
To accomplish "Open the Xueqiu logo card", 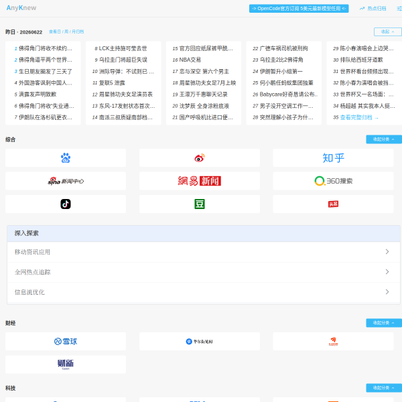I will point(66,342).
